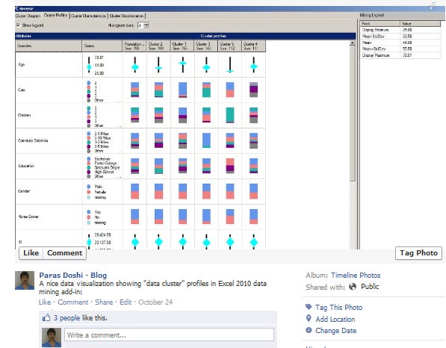Click the Gender row label

click(24, 191)
